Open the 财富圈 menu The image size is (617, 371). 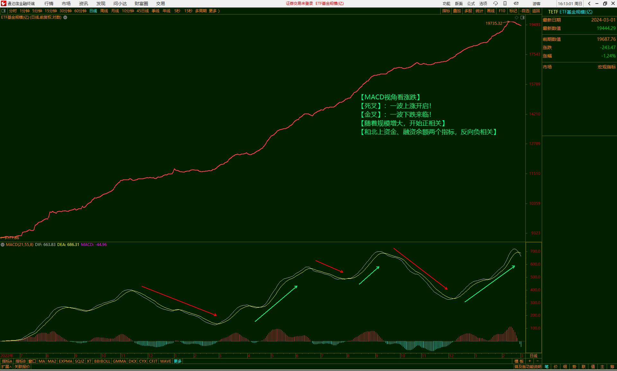[x=141, y=4]
